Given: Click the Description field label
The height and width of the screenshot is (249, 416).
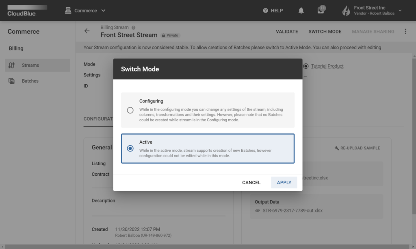Looking at the screenshot, I should (104, 201).
